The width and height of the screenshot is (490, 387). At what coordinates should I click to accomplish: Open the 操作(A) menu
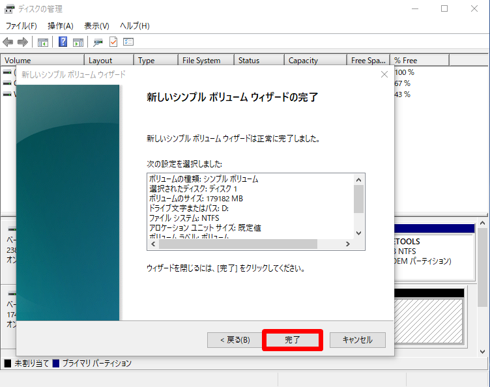61,25
